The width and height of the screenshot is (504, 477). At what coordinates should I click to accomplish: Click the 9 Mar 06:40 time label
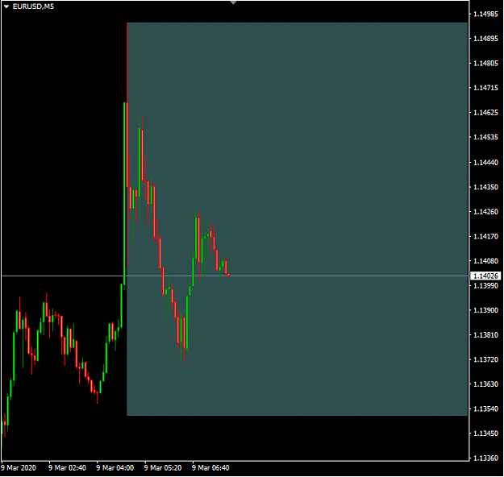pos(210,468)
